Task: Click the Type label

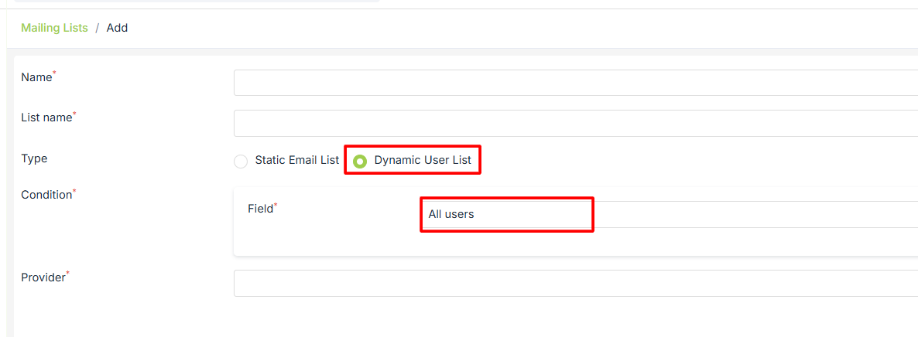Action: 34,158
